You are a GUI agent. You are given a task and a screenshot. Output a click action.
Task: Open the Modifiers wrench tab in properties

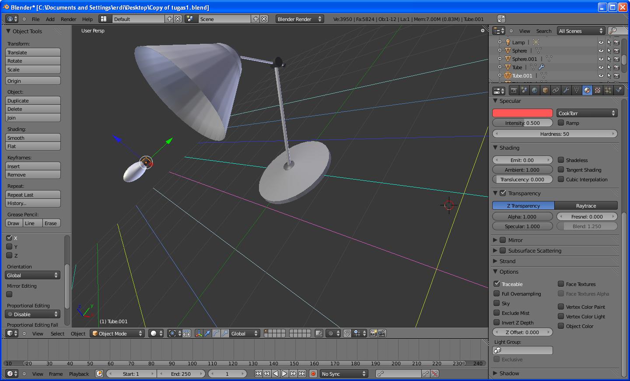(x=566, y=90)
